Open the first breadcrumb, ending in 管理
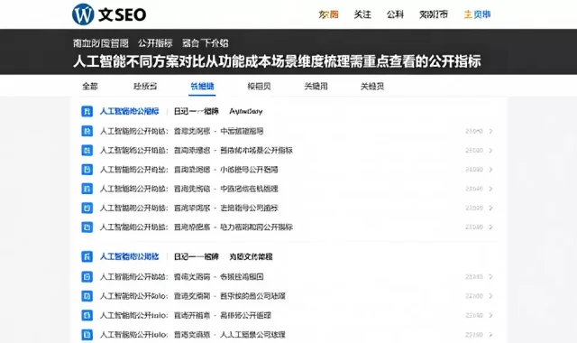 click(x=100, y=43)
